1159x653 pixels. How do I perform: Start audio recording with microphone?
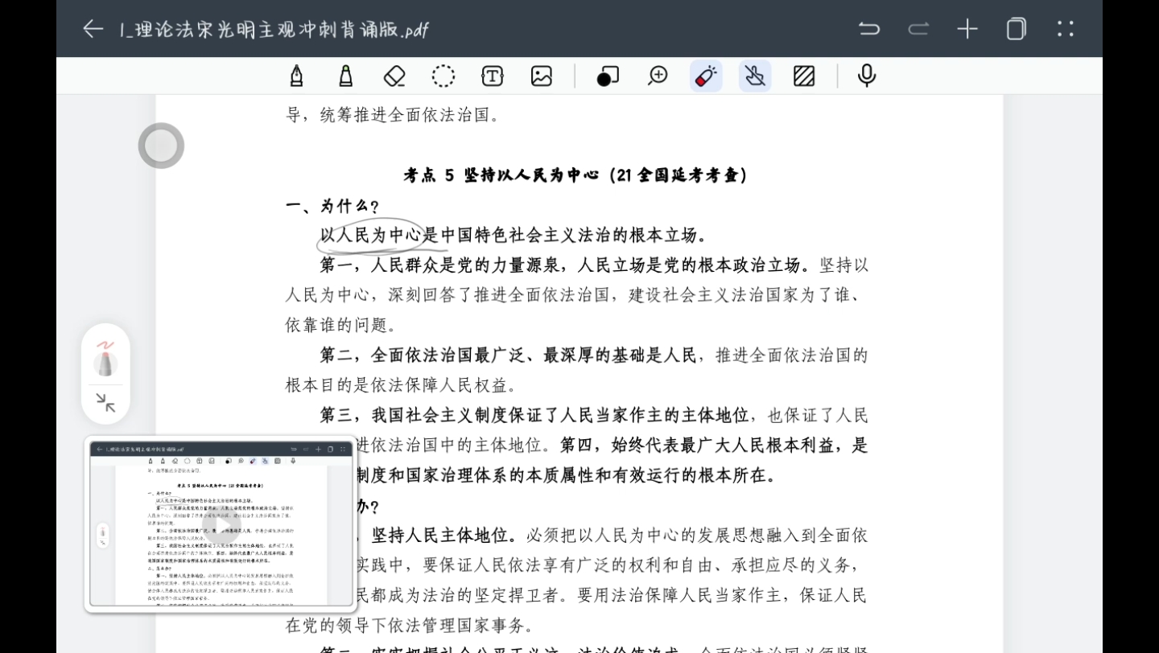coord(867,76)
